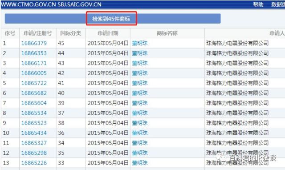
Task: Open registration number 16866353
Action: click(x=34, y=53)
